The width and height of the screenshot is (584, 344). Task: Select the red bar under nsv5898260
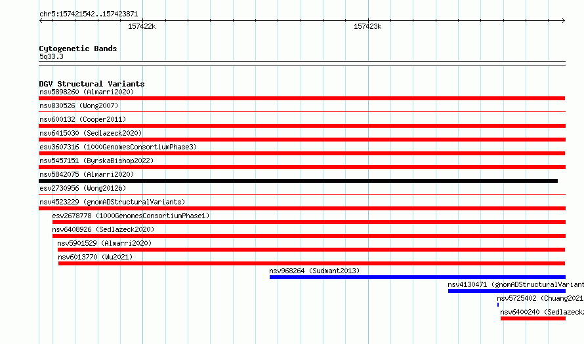click(302, 98)
